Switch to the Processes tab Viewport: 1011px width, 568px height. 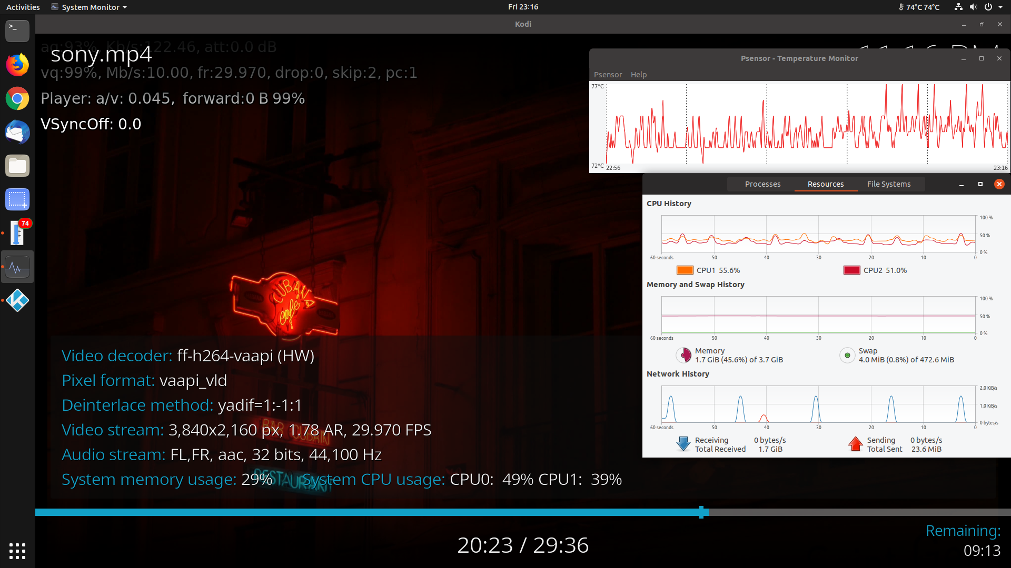pos(762,184)
